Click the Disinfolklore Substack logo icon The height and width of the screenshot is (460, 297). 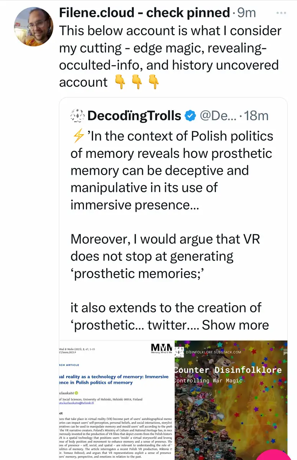[x=179, y=352]
